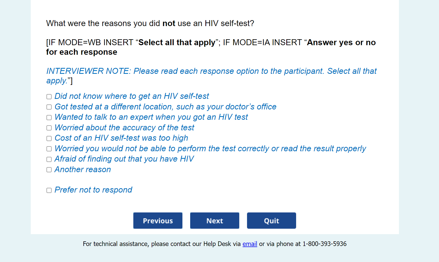Open the Help Desk email link
Image resolution: width=439 pixels, height=262 pixels.
[x=250, y=244]
